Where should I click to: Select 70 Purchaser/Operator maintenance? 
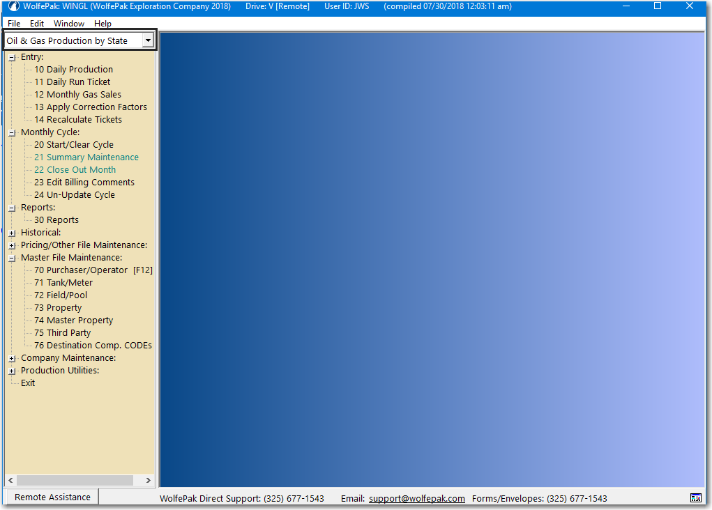click(x=81, y=270)
